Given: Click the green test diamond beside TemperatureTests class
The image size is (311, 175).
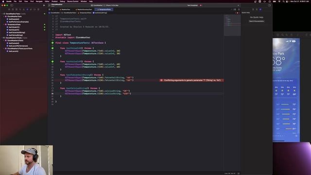Looking at the screenshot, I should tap(52, 43).
